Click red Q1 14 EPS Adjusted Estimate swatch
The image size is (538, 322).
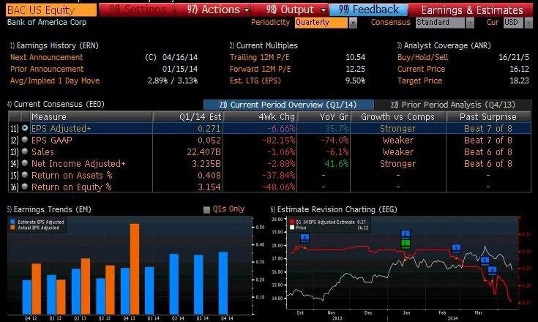(x=292, y=222)
